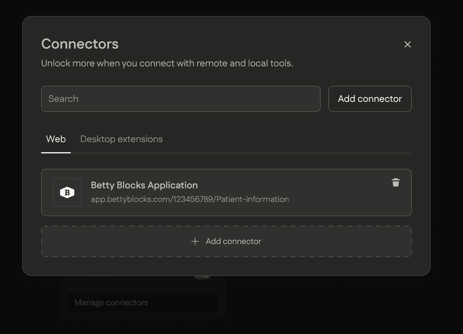
Task: Click the 'Search' placeholder text
Action: 63,99
